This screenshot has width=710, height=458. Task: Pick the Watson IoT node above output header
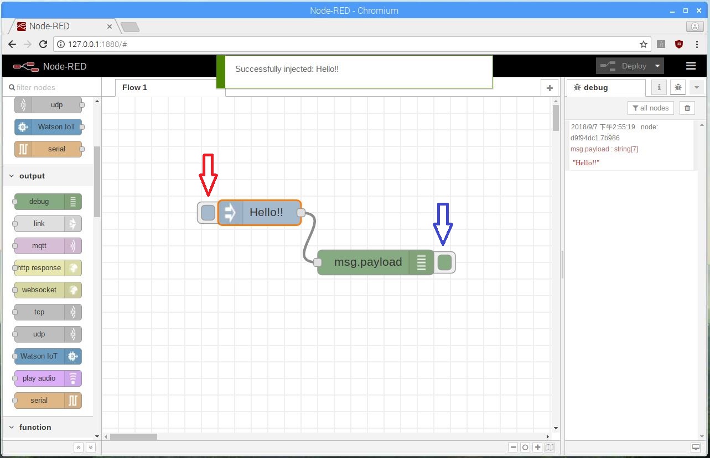coord(48,127)
